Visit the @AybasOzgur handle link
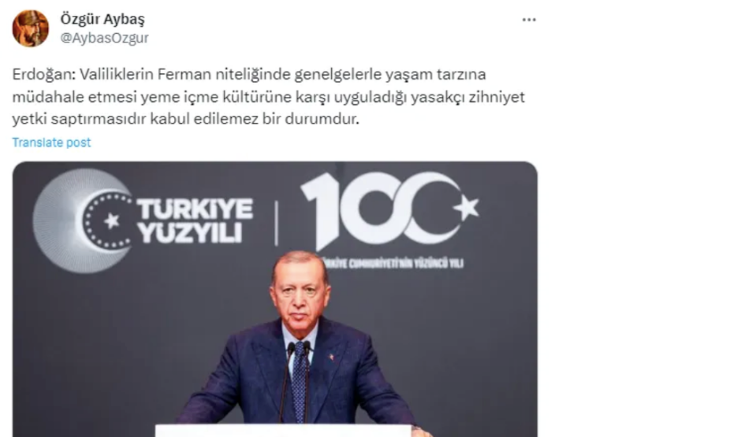756x437 pixels. (x=104, y=38)
